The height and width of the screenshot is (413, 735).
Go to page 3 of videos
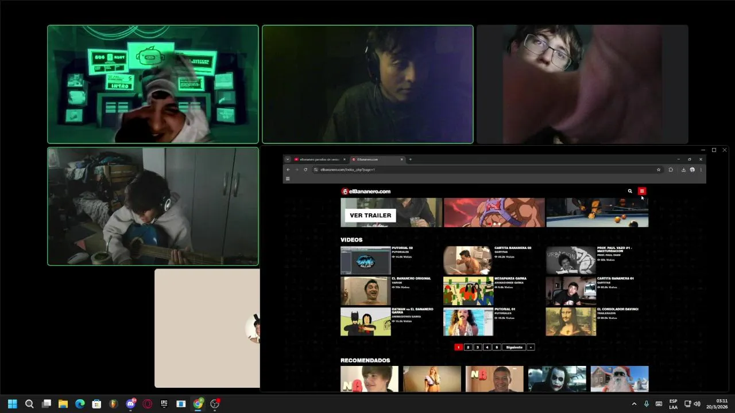click(x=477, y=347)
